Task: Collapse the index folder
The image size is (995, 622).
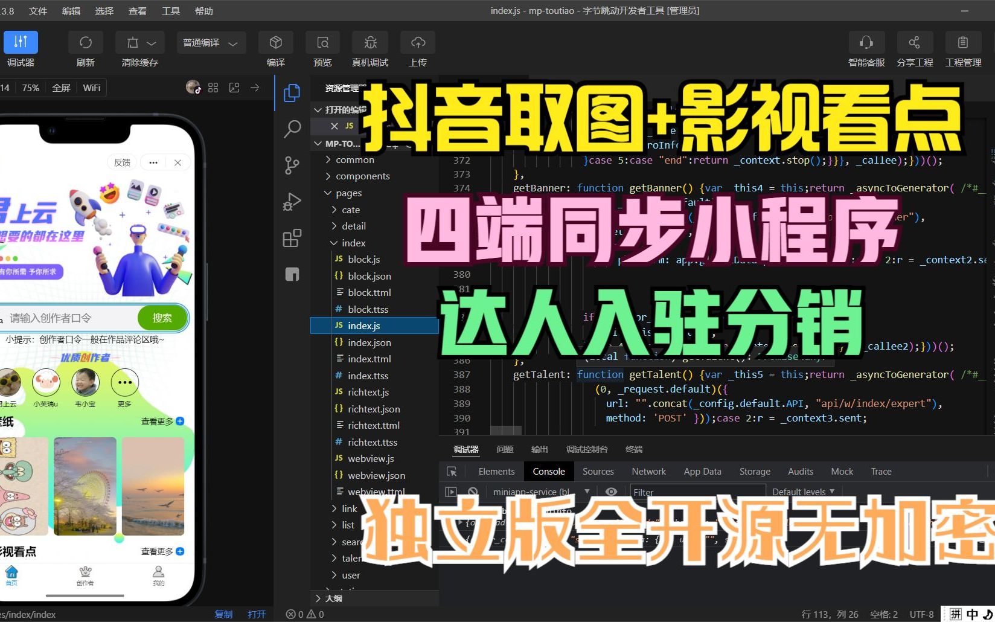Action: [x=354, y=243]
